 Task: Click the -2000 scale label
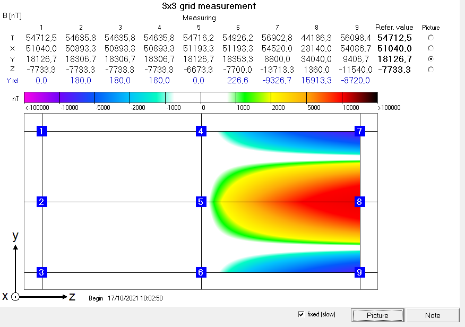click(x=138, y=108)
